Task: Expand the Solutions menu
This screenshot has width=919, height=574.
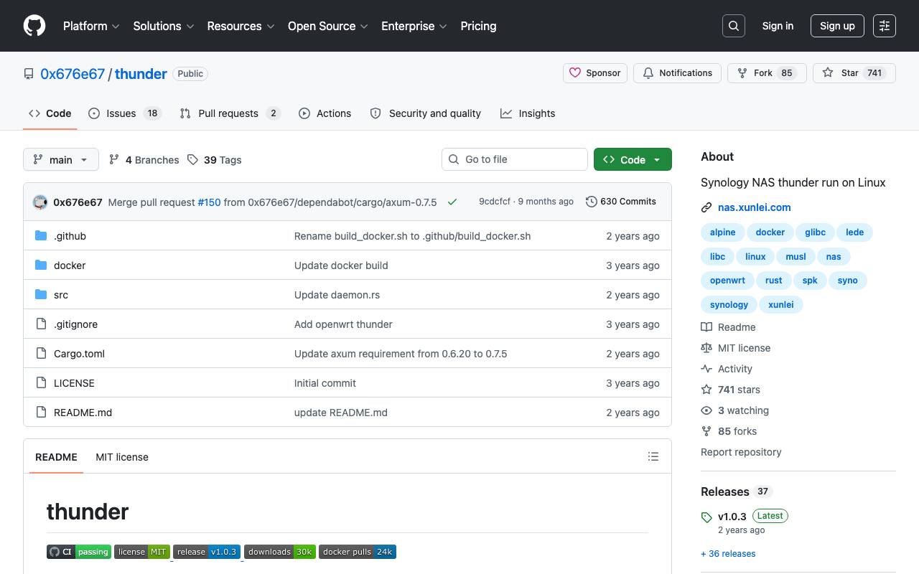Action: (164, 26)
